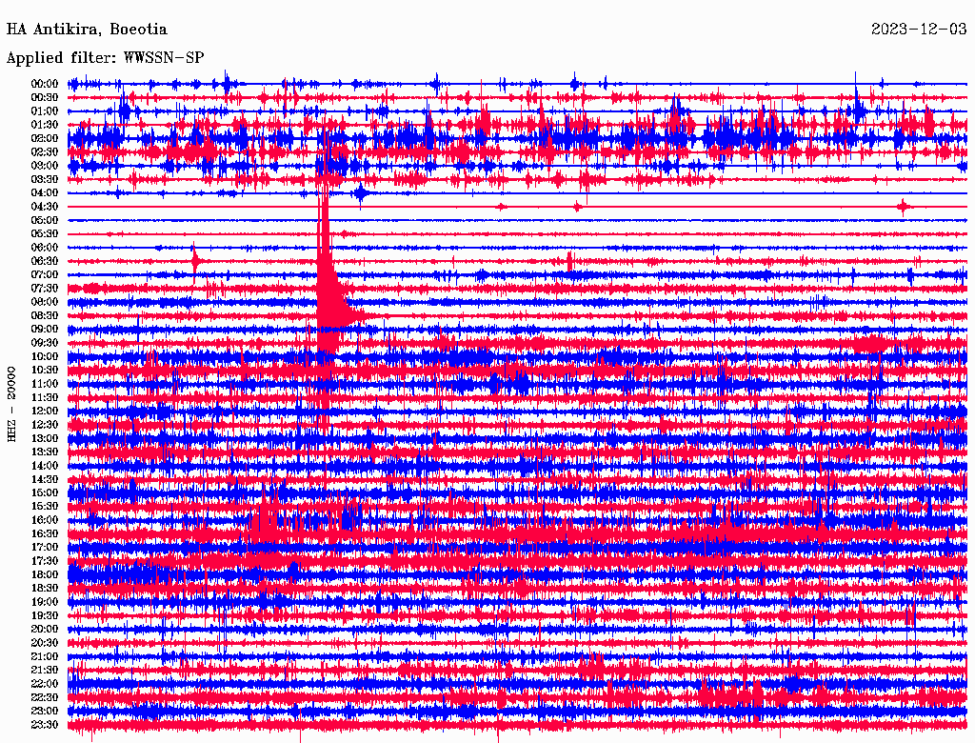
Task: Select the 22:00 time label
Action: click(x=45, y=683)
